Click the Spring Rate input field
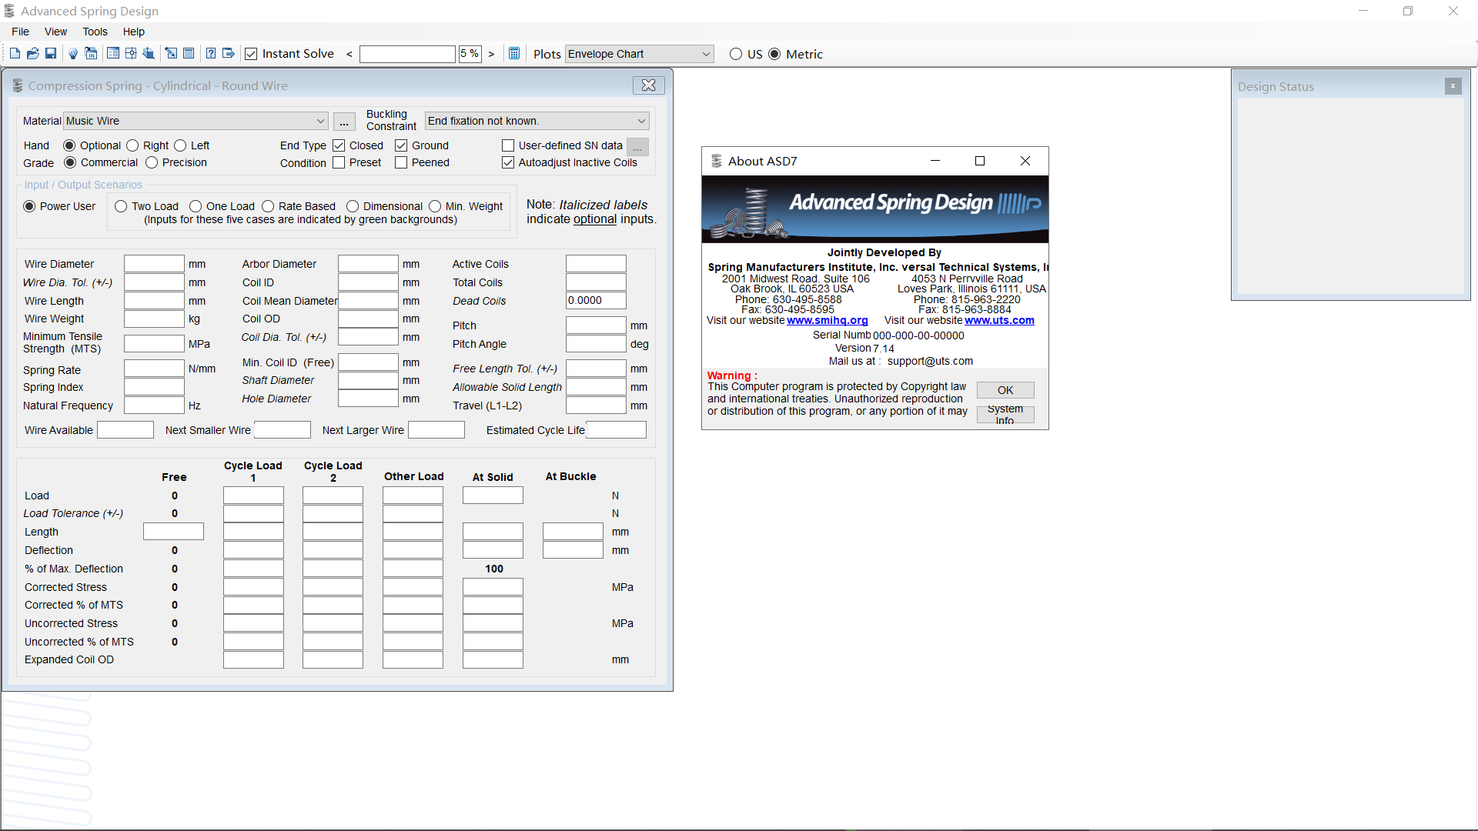This screenshot has width=1478, height=831. (x=154, y=369)
